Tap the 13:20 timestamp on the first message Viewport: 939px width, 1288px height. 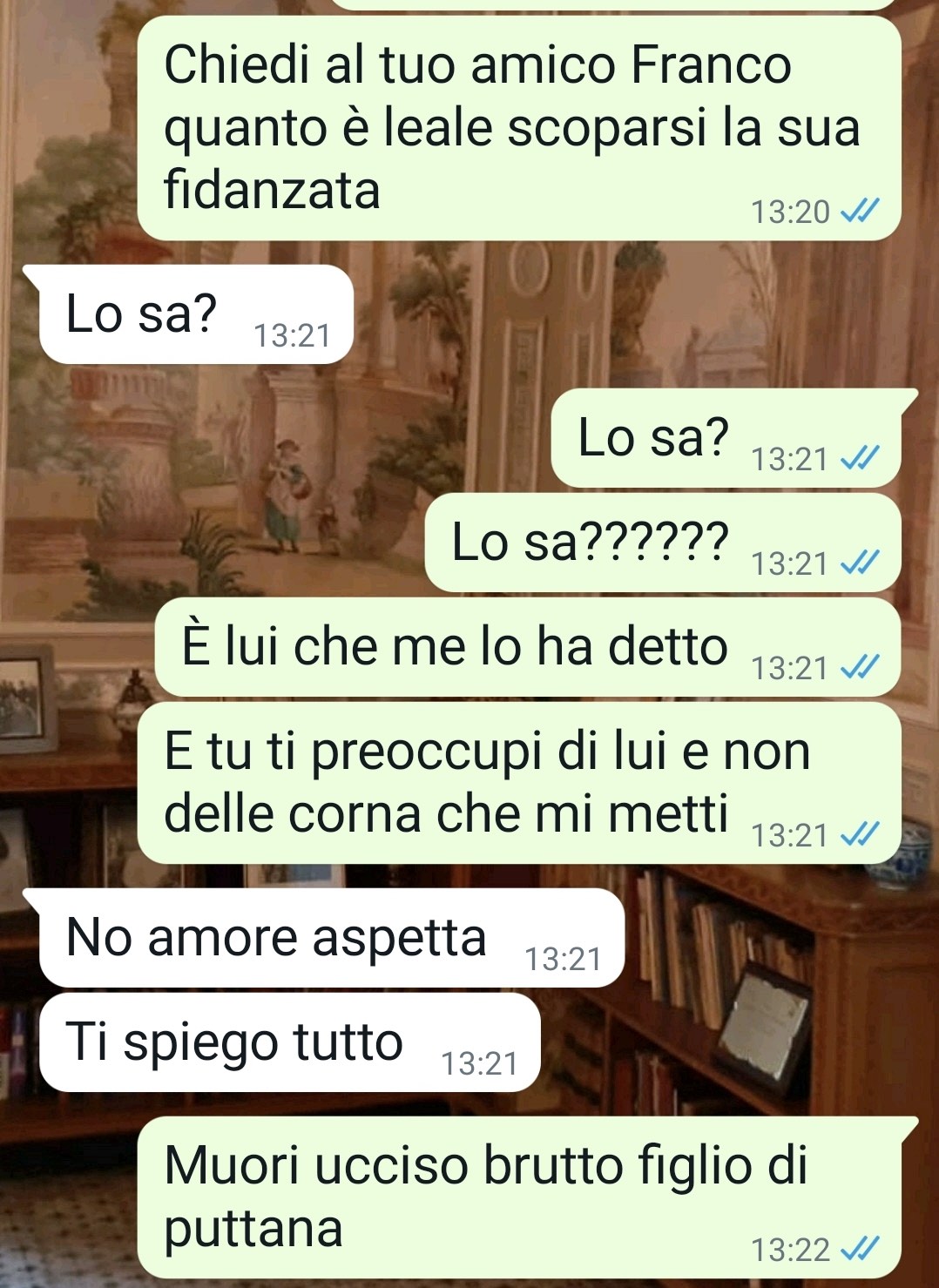(790, 212)
